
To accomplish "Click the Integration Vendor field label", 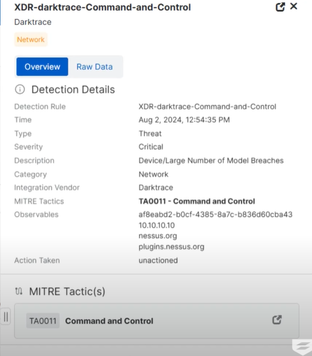I will coord(47,187).
